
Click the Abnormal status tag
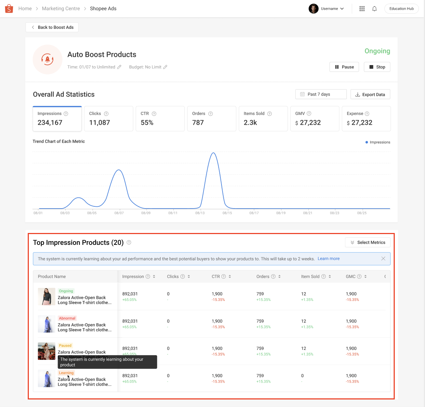point(67,318)
